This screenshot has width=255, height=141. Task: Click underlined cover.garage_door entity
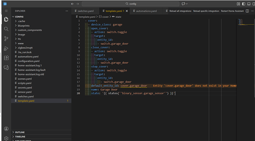(x=134, y=86)
